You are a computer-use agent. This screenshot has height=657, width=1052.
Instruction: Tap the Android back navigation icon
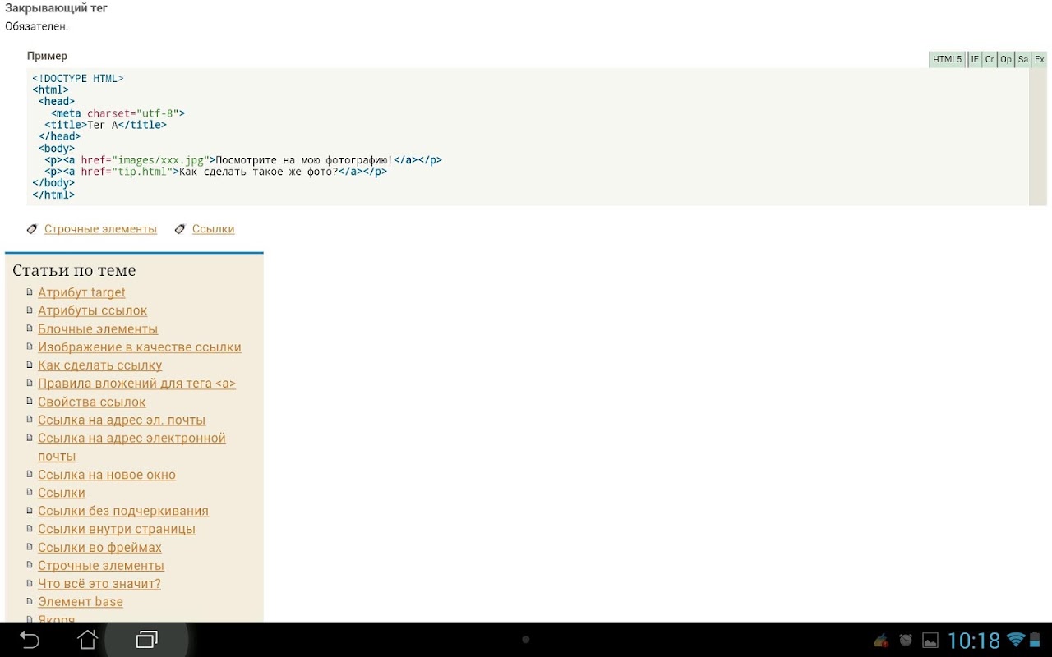(x=30, y=640)
